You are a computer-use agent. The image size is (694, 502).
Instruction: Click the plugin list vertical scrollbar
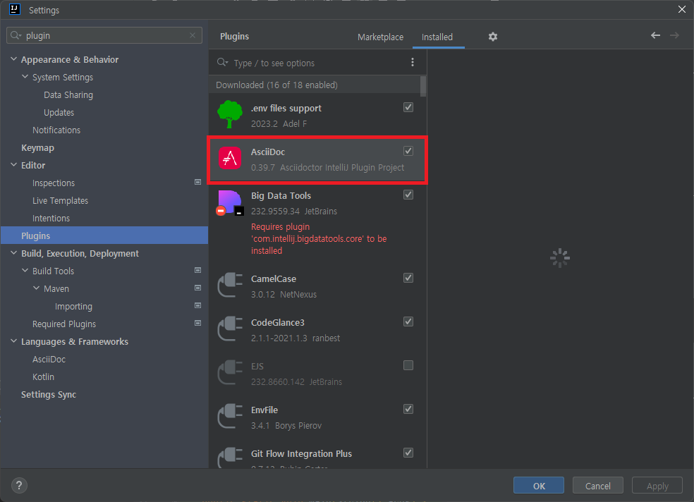423,86
